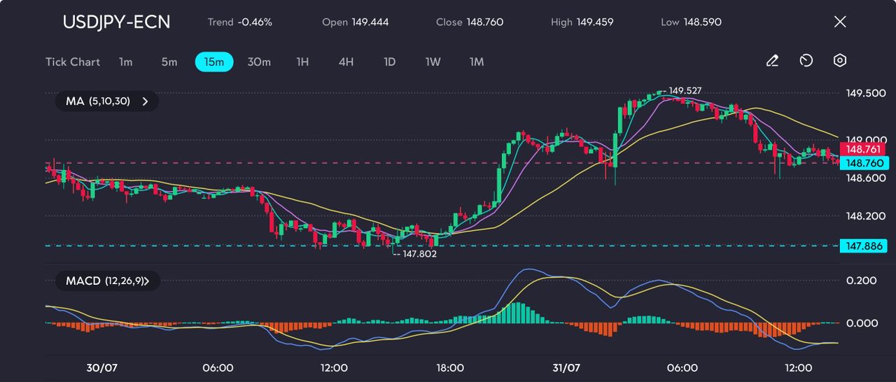The image size is (896, 382).
Task: Click the red 148.761 price tag
Action: click(865, 149)
